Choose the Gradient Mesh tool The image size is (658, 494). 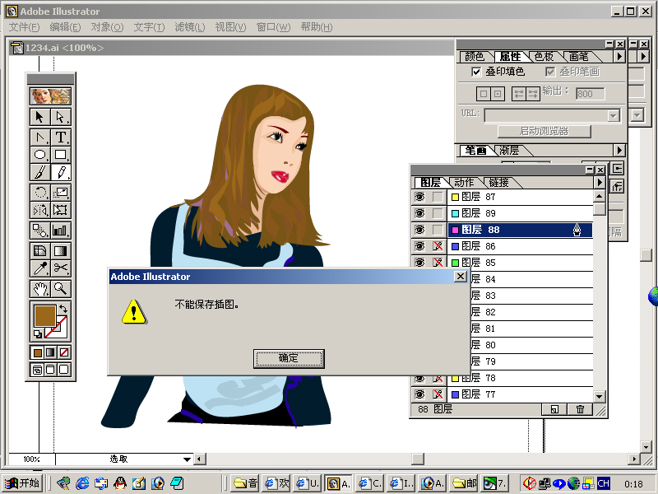[x=39, y=251]
